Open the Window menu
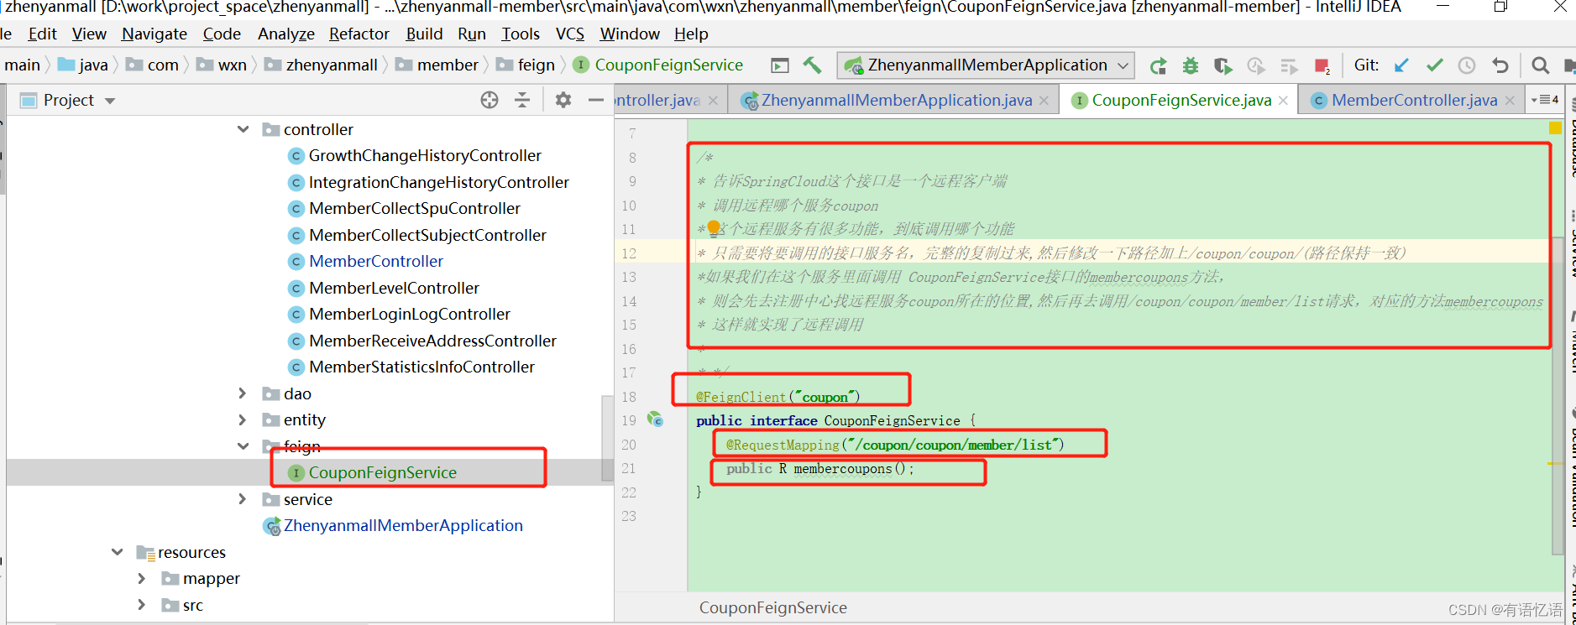 [630, 34]
